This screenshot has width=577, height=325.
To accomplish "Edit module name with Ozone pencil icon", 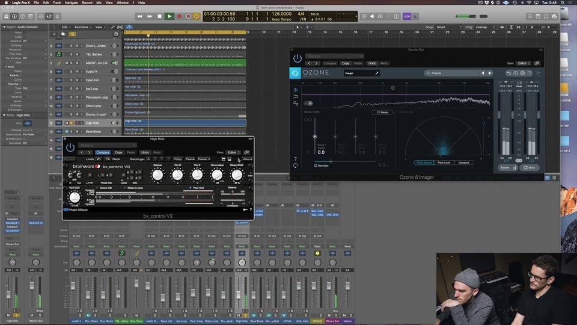I will pos(376,73).
